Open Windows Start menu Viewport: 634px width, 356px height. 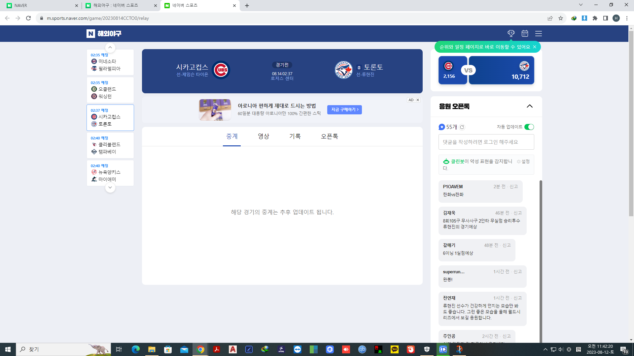(8, 349)
